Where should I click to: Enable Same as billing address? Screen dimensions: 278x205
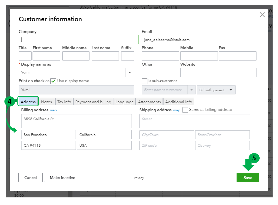[x=185, y=110]
